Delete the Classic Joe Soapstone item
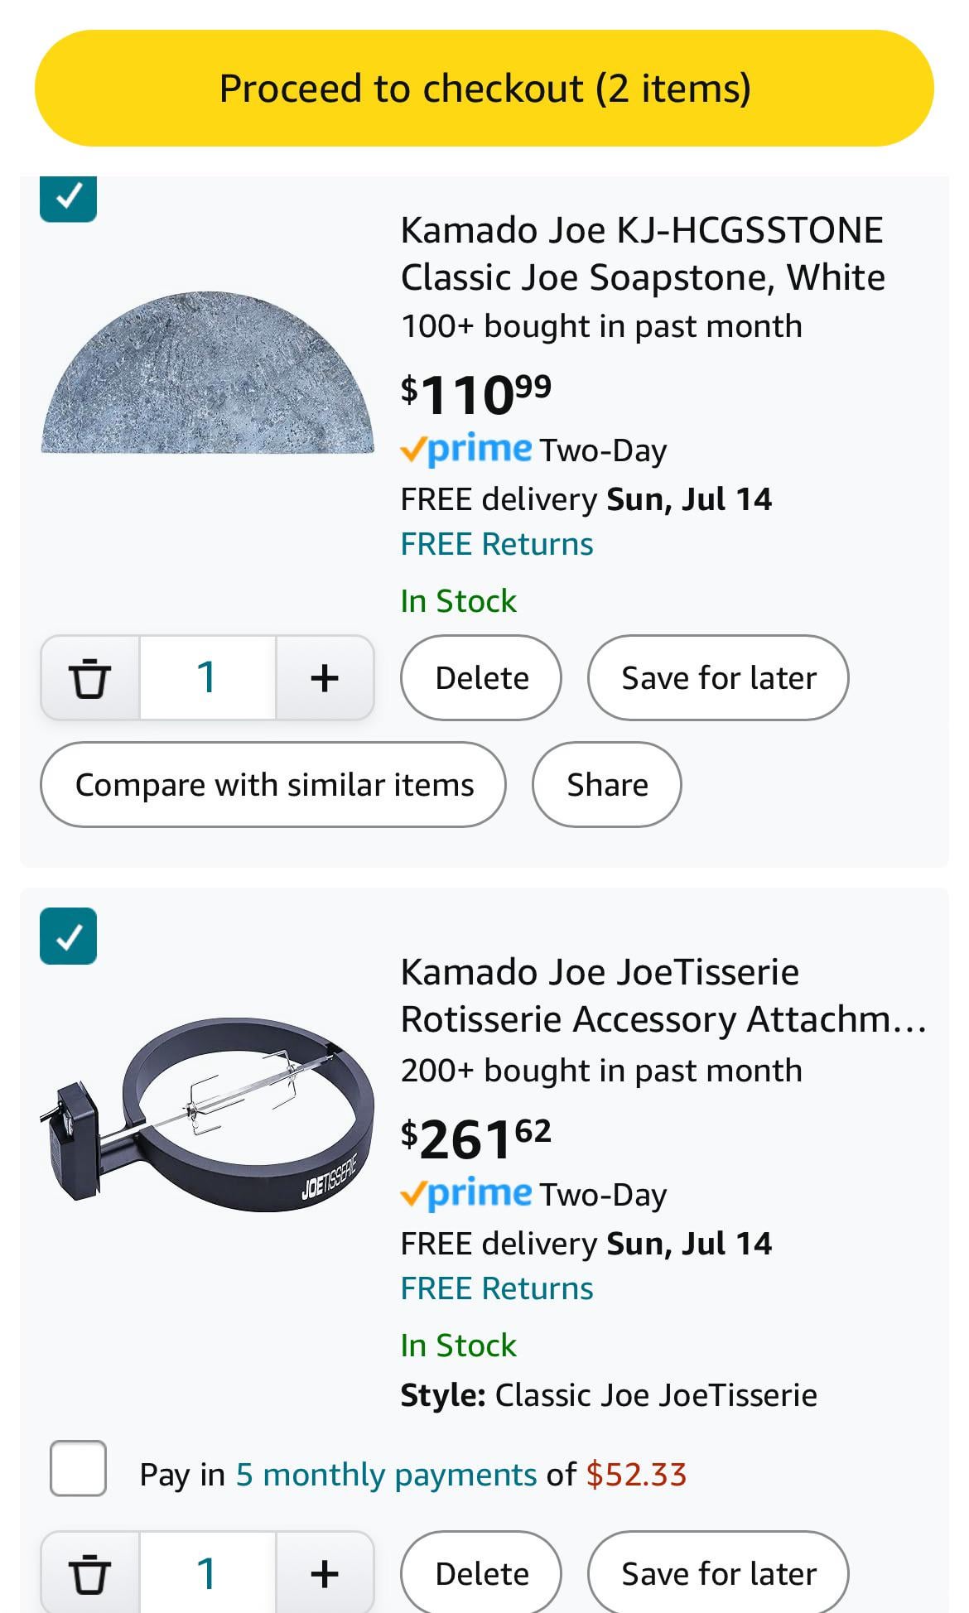 coord(481,678)
